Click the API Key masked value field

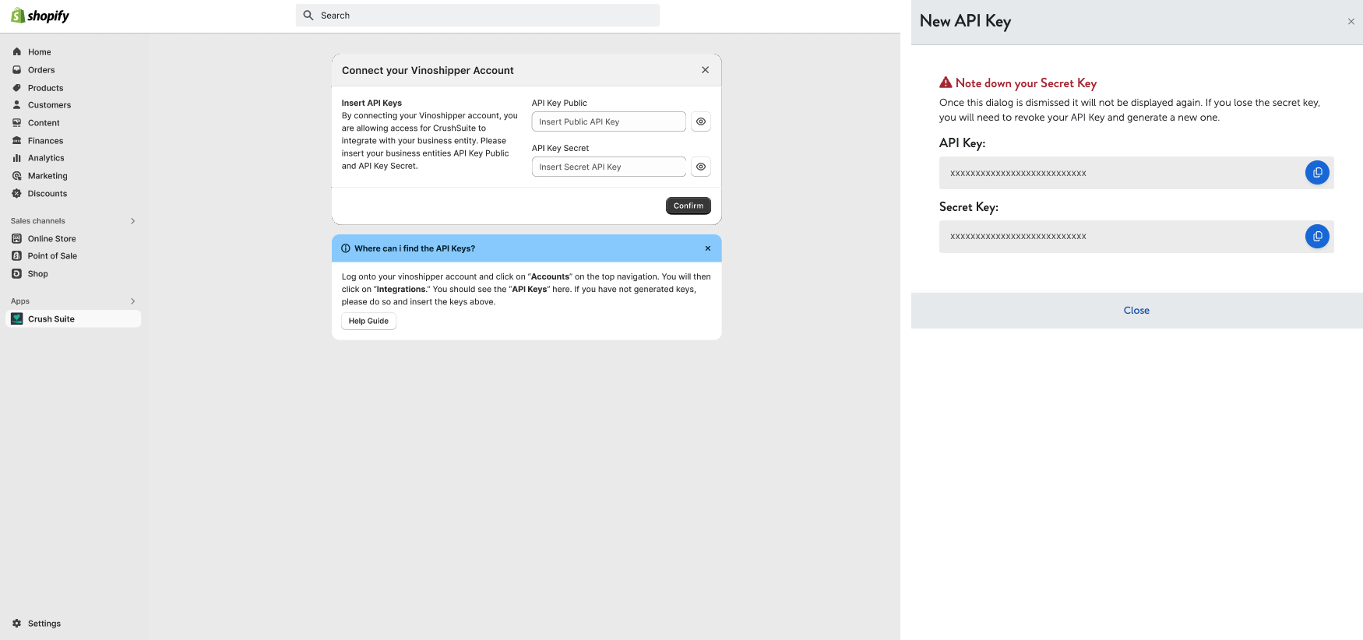click(1136, 173)
